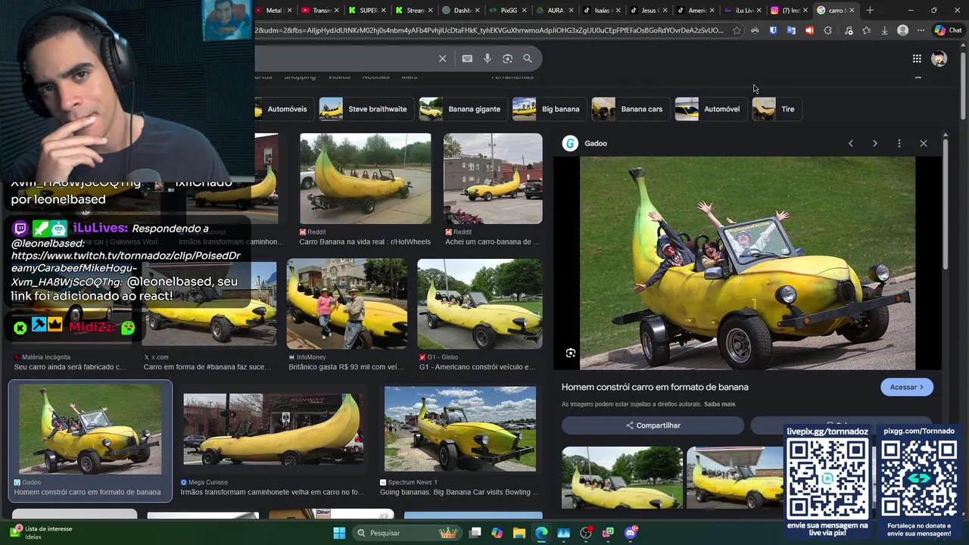Close the SUPER browser tab
The image size is (969, 545).
coord(385,11)
